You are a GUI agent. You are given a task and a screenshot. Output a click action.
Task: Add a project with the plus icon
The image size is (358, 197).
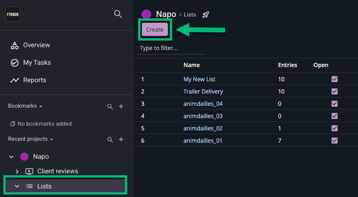tap(121, 139)
